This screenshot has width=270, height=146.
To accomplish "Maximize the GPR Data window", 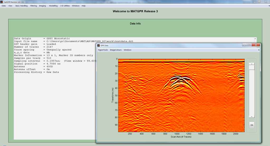I will (x=249, y=45).
